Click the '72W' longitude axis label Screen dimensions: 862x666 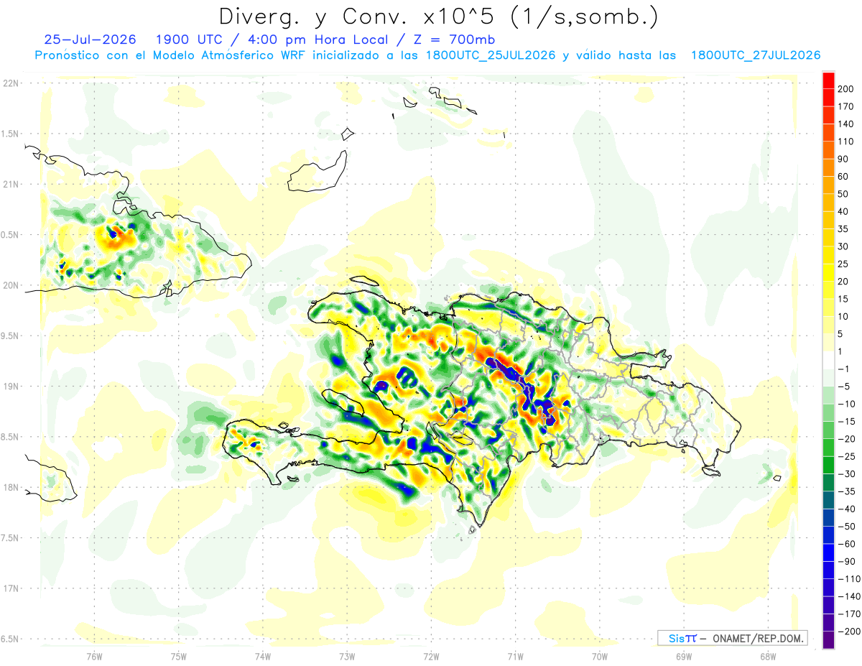[x=431, y=655]
